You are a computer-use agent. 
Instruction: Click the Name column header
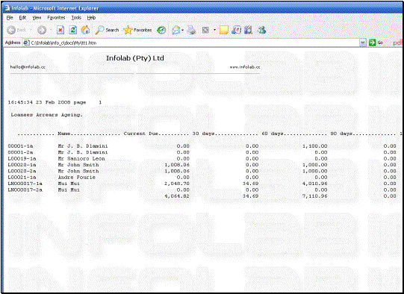(64, 134)
